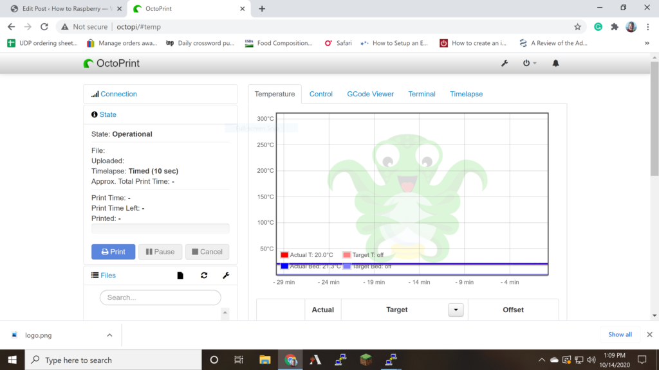659x370 pixels.
Task: Click Show all downloads
Action: click(x=620, y=334)
